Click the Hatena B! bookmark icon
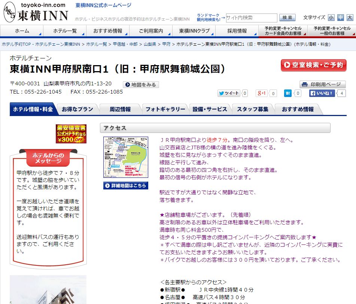This screenshot has height=304, width=356. (x=287, y=94)
